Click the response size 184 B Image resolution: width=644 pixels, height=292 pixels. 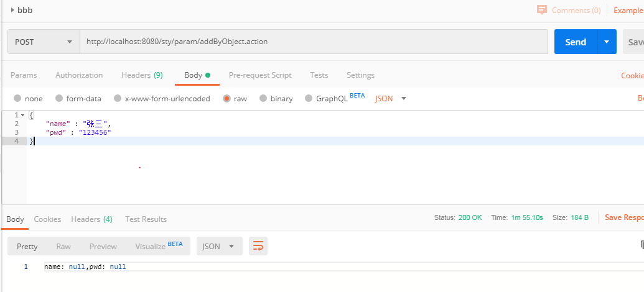579,217
